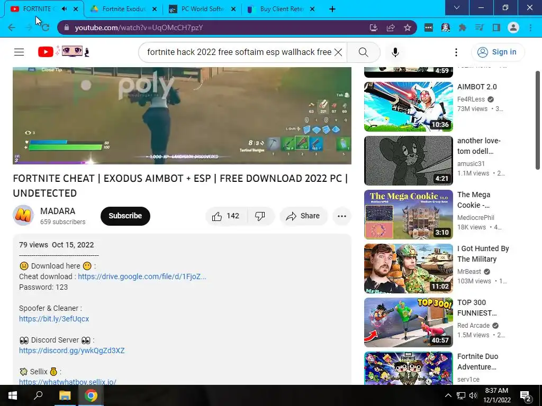The height and width of the screenshot is (406, 542).
Task: Open TOP 300 FUNNIEST video thumbnail
Action: click(408, 322)
